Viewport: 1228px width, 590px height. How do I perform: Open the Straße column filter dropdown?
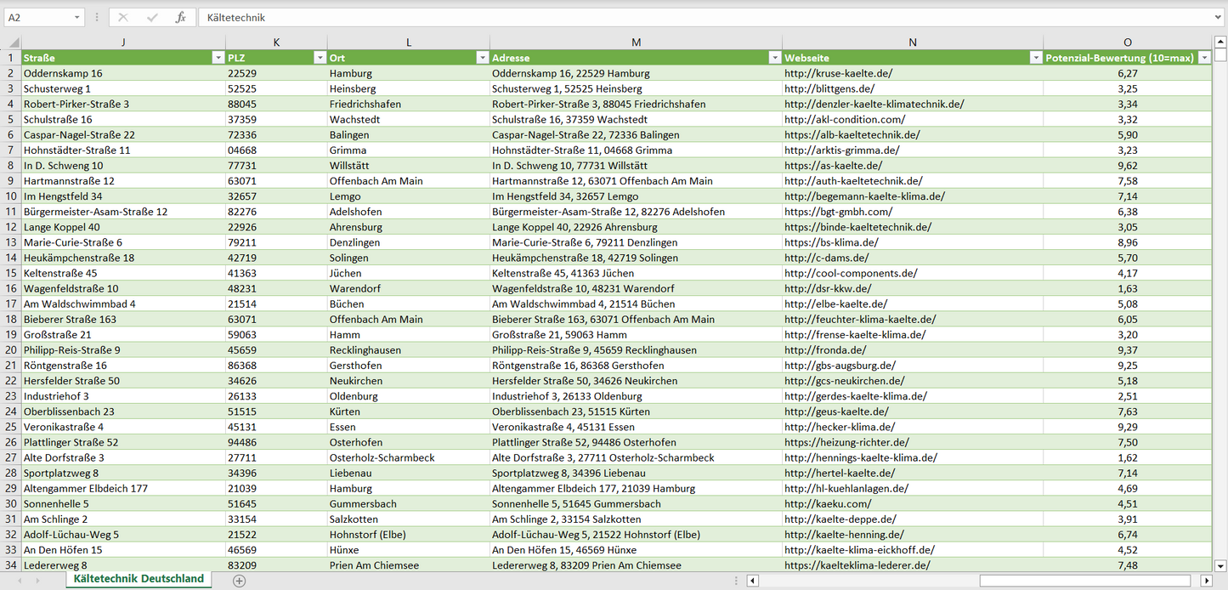pyautogui.click(x=218, y=58)
